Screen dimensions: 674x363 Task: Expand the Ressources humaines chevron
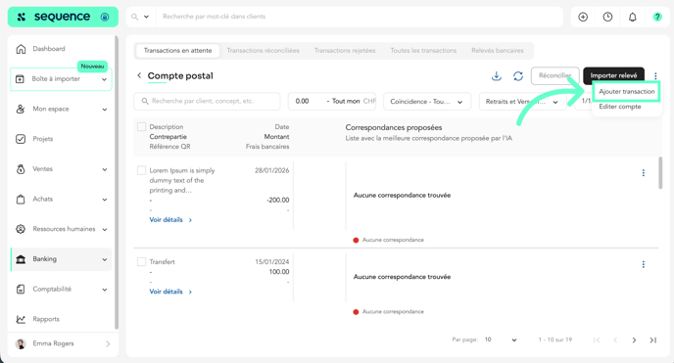click(x=105, y=230)
